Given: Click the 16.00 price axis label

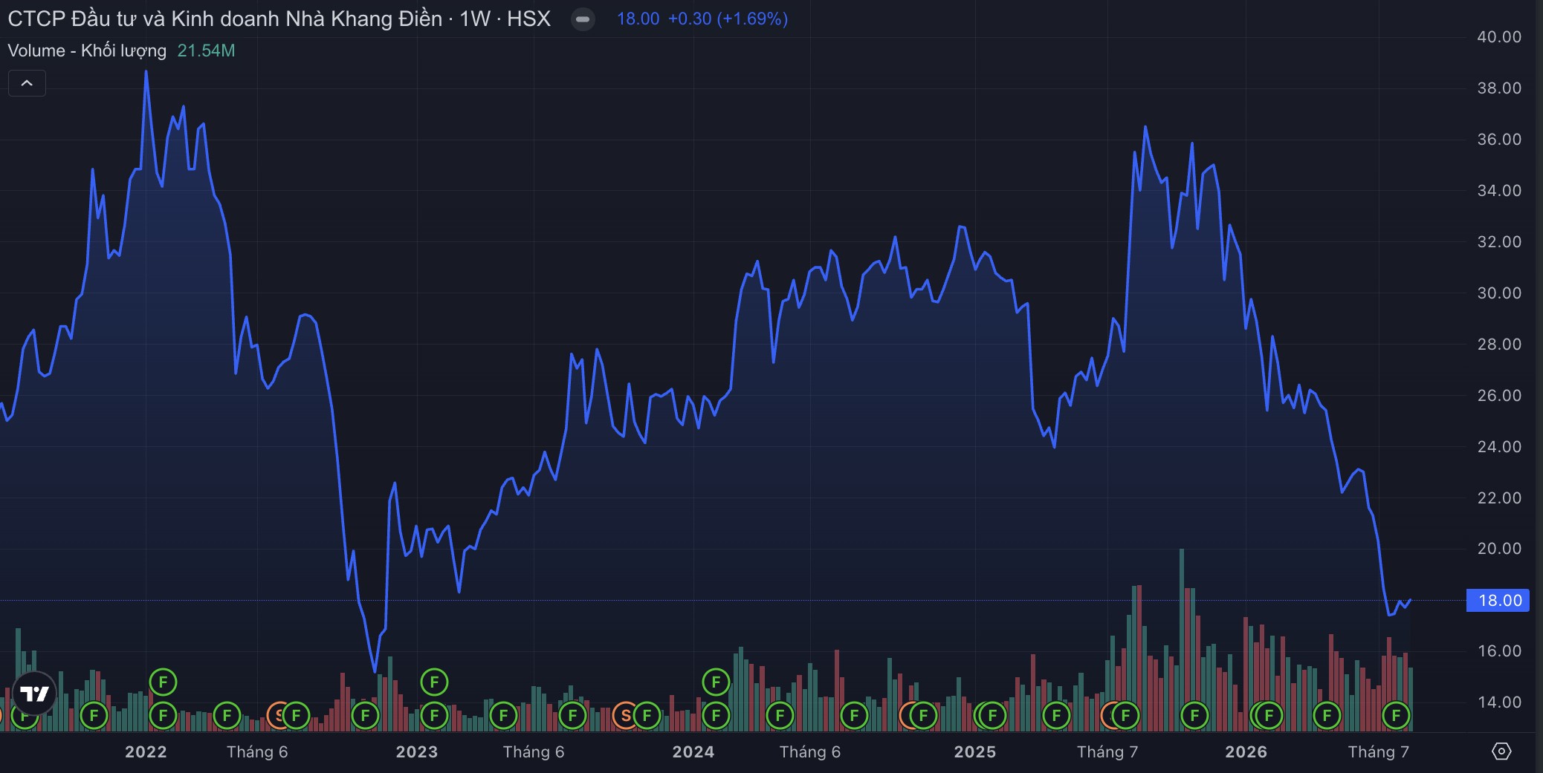Looking at the screenshot, I should pyautogui.click(x=1499, y=651).
